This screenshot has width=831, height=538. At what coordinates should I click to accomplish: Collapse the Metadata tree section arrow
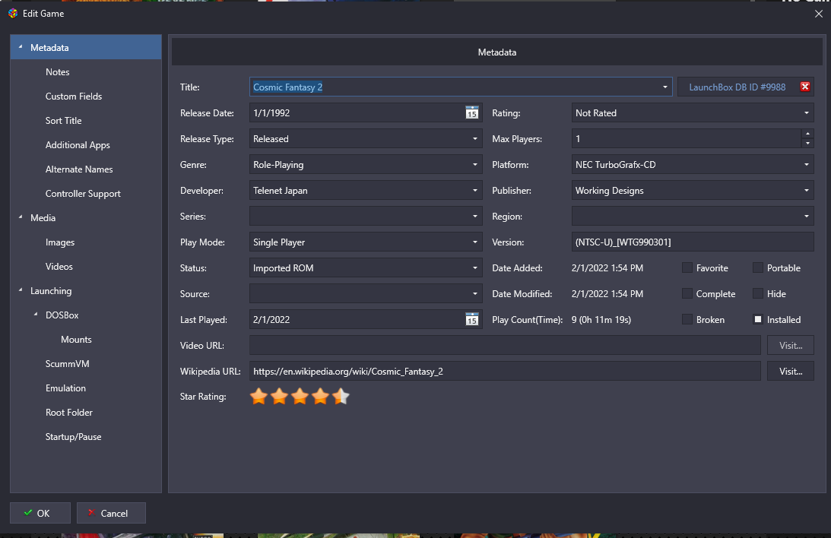click(21, 47)
